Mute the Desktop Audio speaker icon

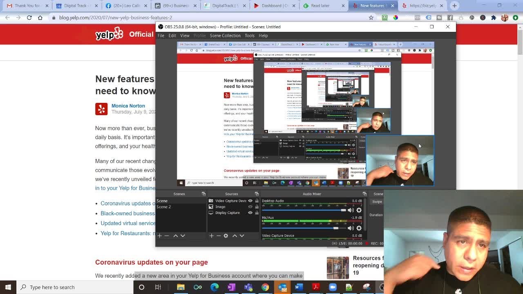351,210
